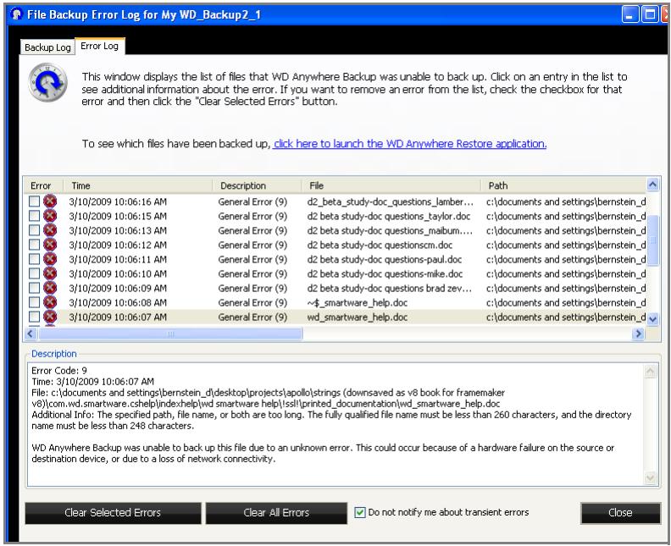Select file d2_beta_study-doc_questions_lamber…
Screen dimensions: 671x546
pos(391,201)
